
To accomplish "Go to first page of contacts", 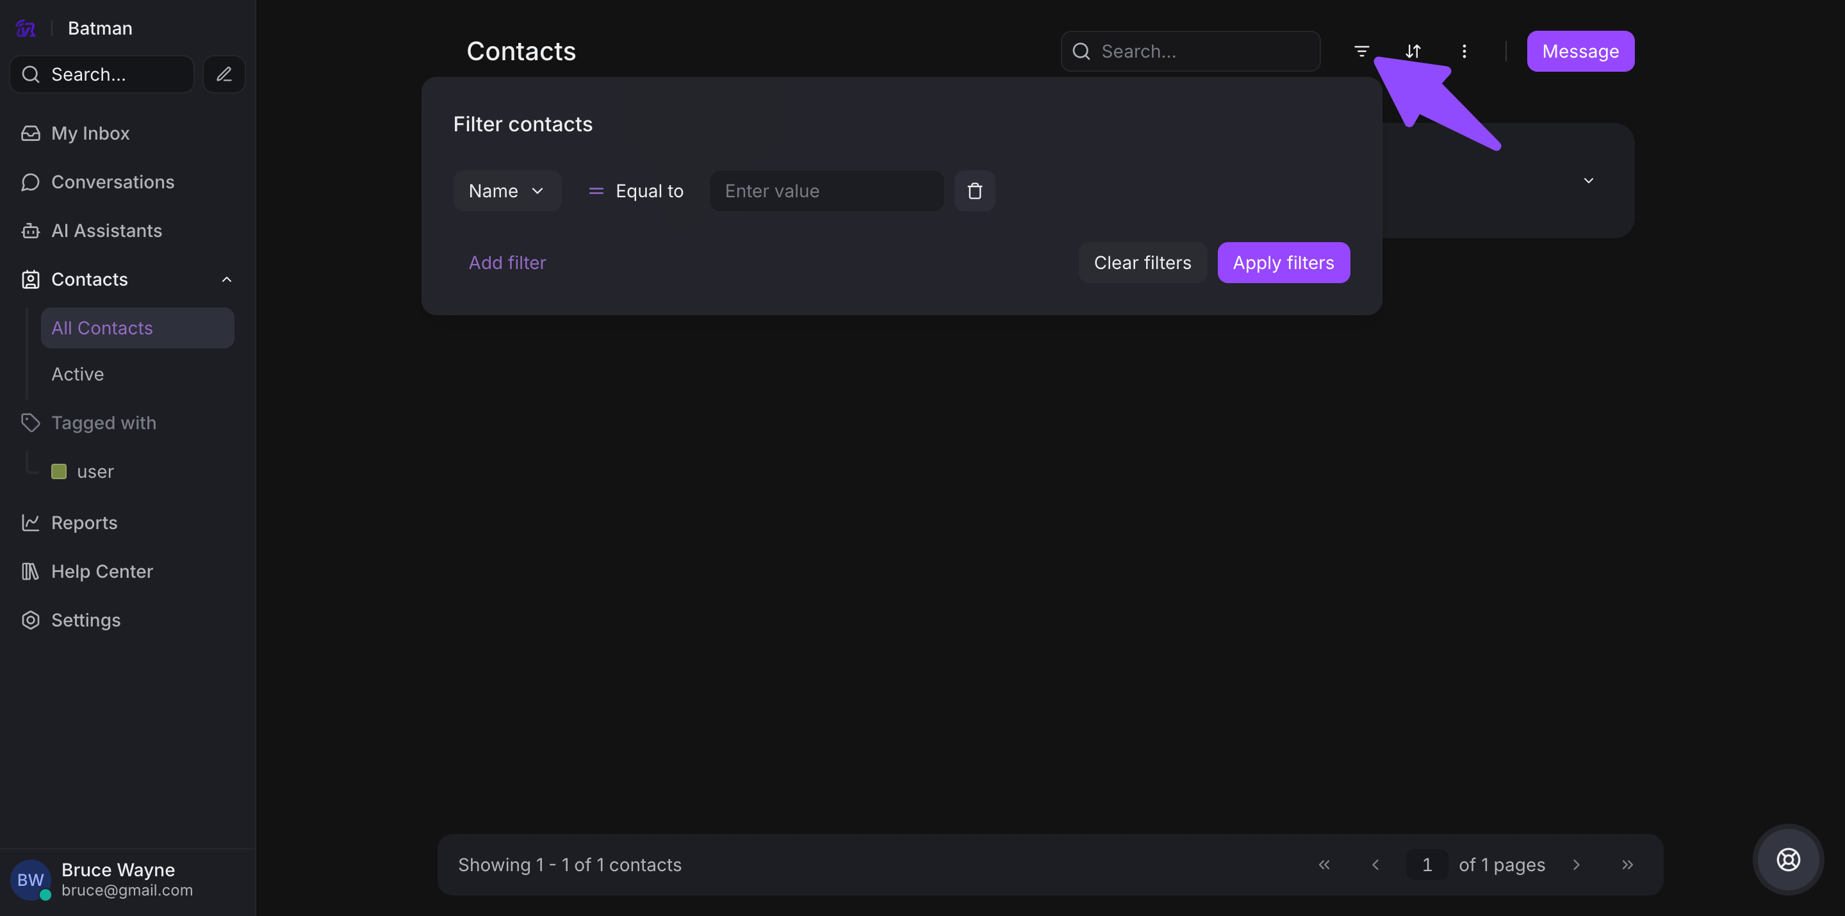I will pyautogui.click(x=1324, y=864).
